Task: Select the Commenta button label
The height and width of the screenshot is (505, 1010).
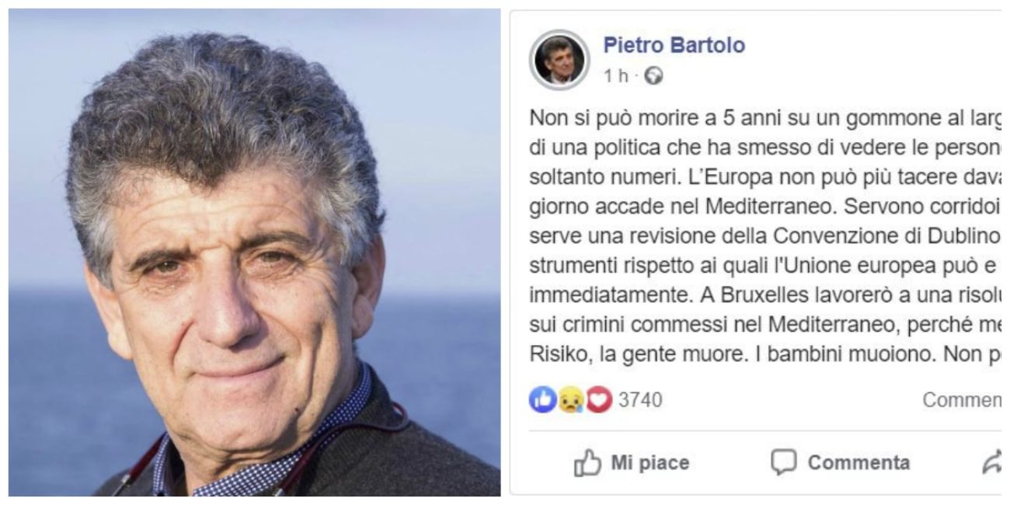Action: (858, 463)
